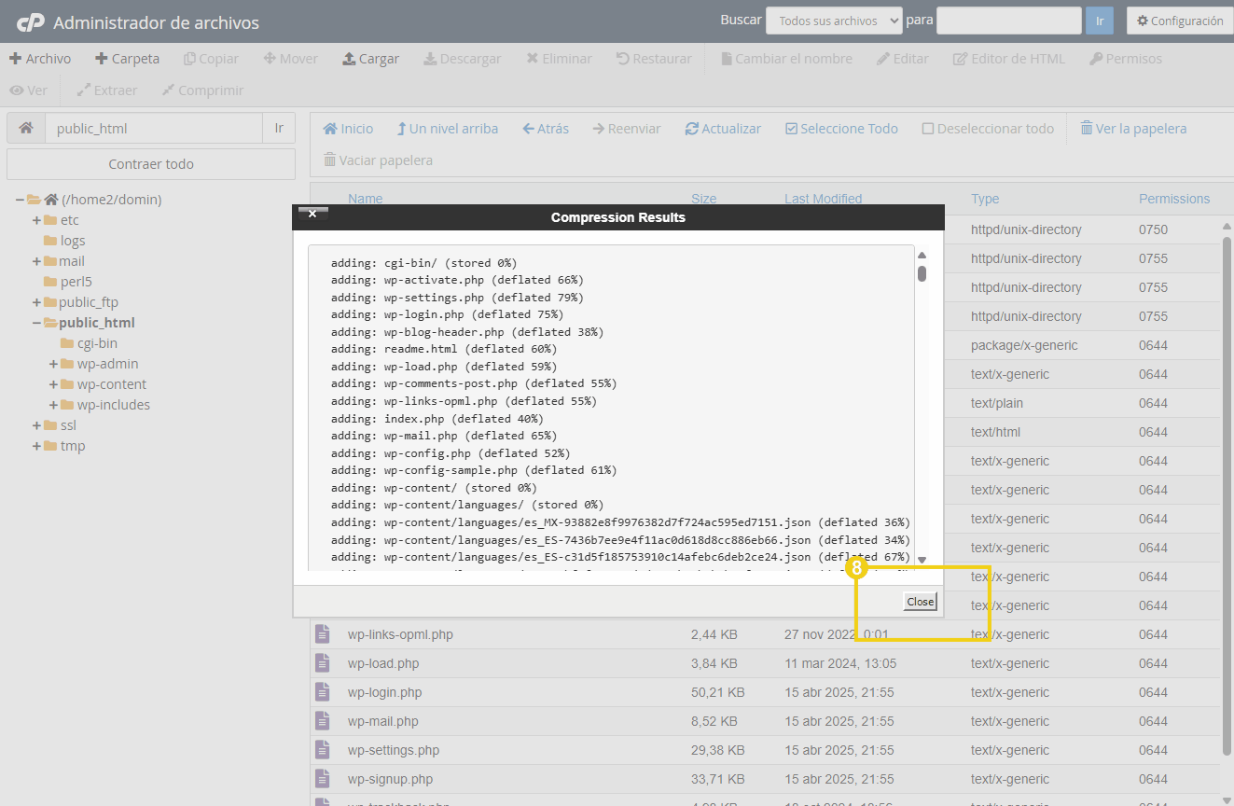Click the blue Ir search button
This screenshot has width=1234, height=806.
tap(1100, 21)
